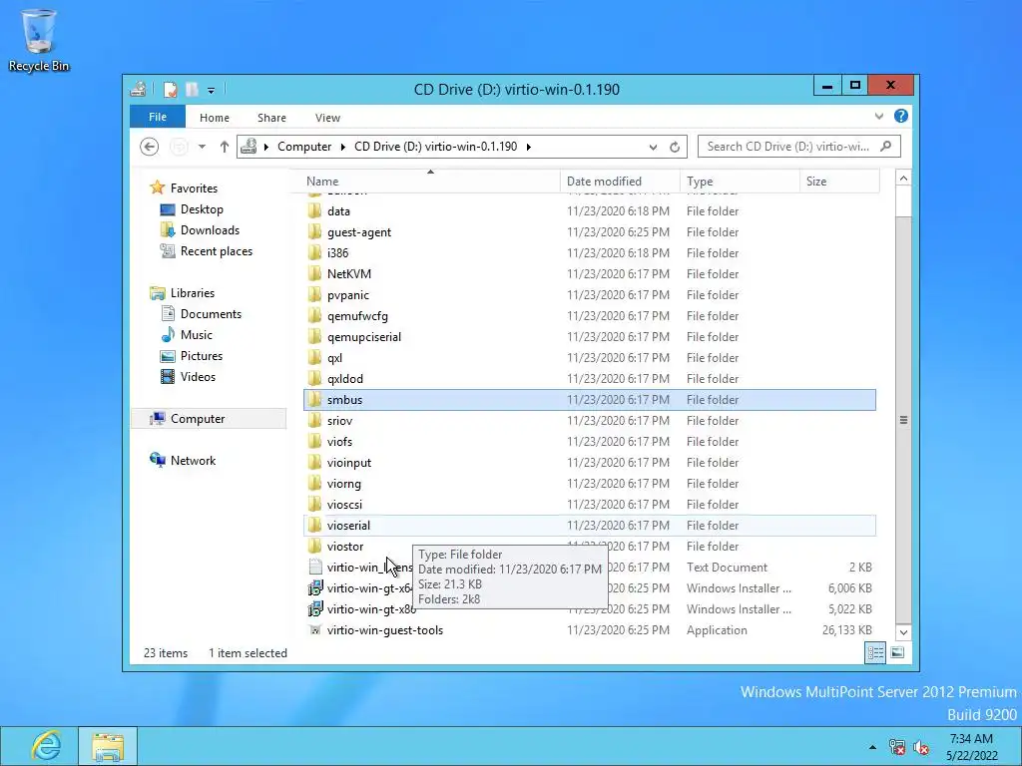Expand arrow after CD Drive breadcrumb
Image resolution: width=1022 pixels, height=766 pixels.
(x=529, y=147)
